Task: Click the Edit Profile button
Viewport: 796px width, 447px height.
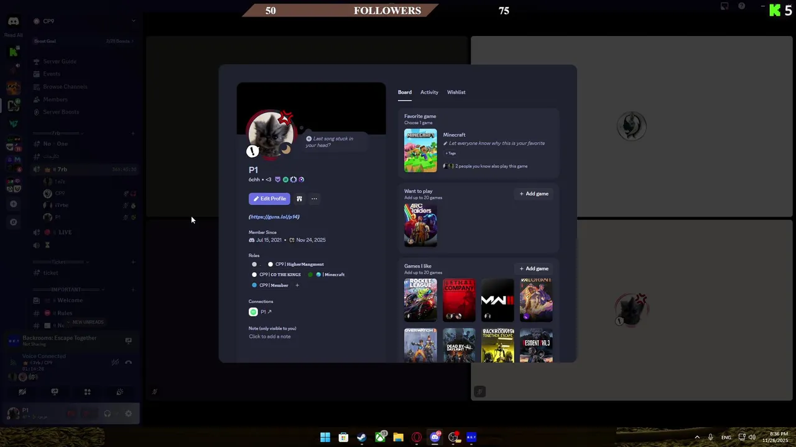Action: coord(269,199)
